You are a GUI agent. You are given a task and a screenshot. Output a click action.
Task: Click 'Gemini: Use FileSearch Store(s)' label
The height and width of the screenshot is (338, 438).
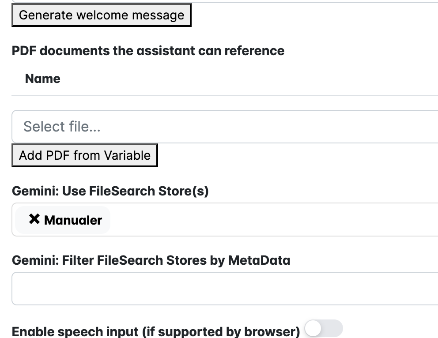coord(110,191)
